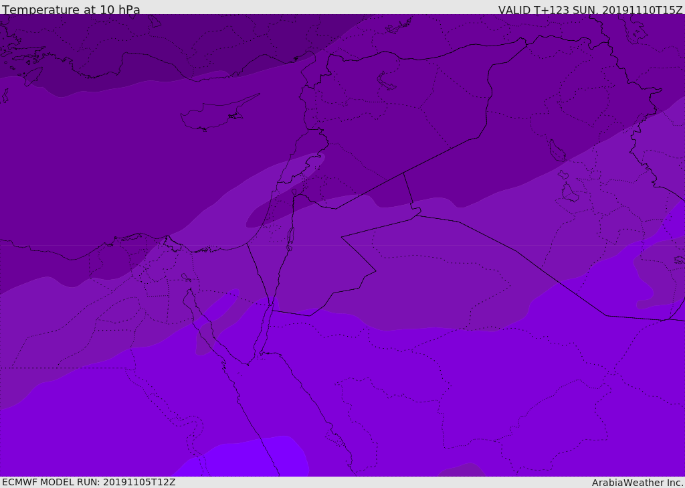Click the 'VALID T+123 SUN. 20191110T15Z' timestamp
Viewport: 685px width, 488px height.
point(590,10)
